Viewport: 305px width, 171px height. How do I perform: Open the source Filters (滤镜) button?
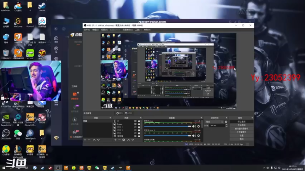point(128,113)
